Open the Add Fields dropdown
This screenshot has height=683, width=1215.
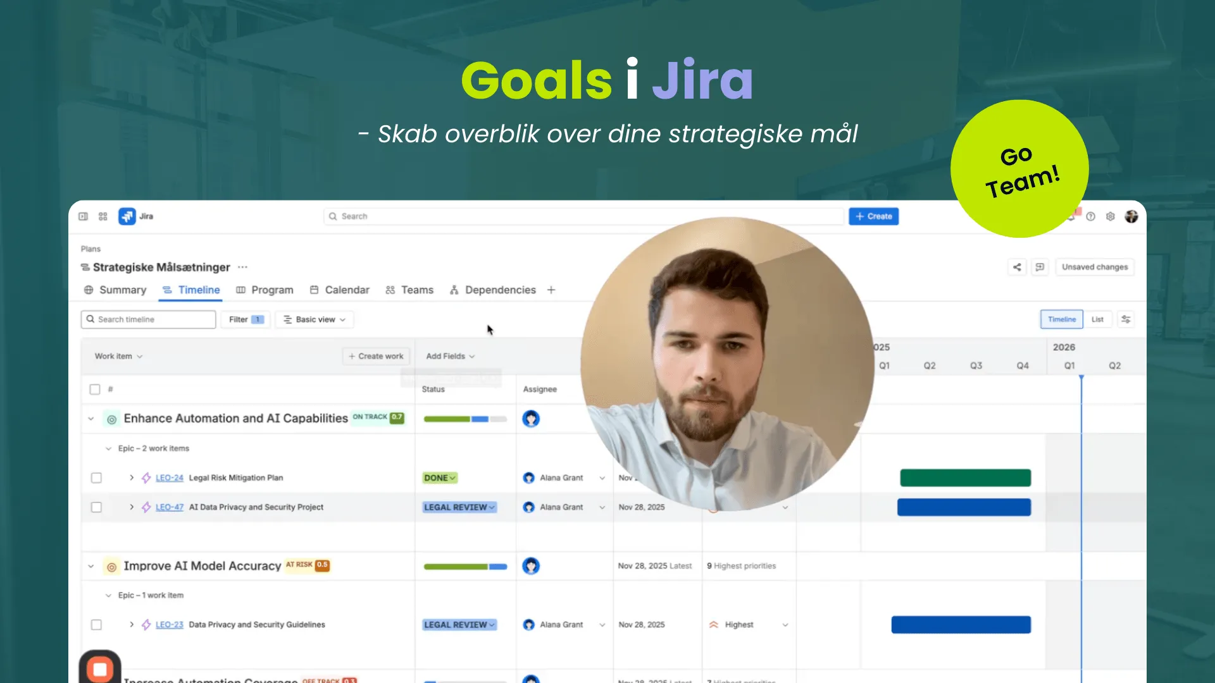coord(450,356)
